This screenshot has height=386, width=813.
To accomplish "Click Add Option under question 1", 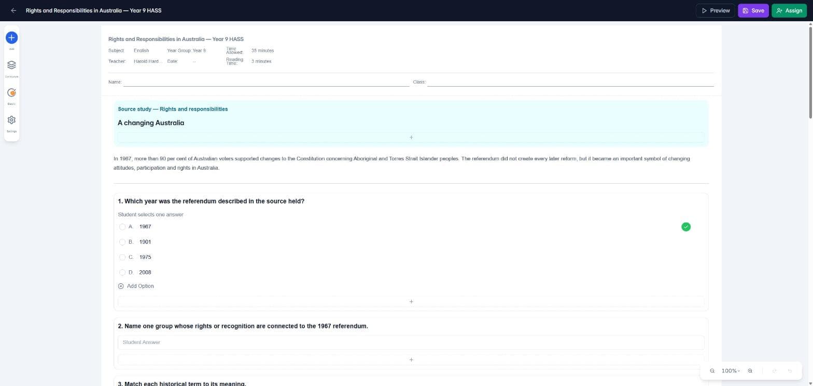I will pyautogui.click(x=136, y=286).
